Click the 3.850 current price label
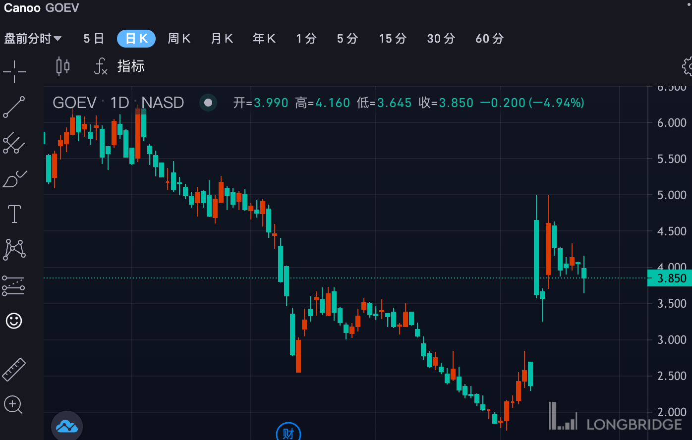Screen dimensions: 692x440 click(669, 278)
